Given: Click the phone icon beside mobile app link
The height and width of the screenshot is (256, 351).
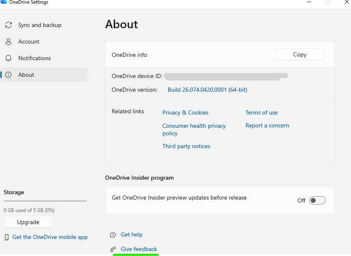Looking at the screenshot, I should [7, 237].
